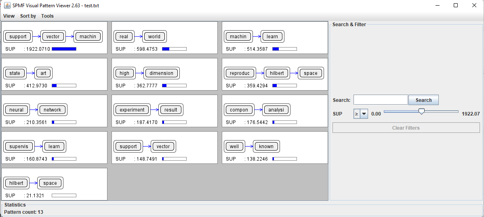Screen dimensions: 484x217
Task: Click the SUP threshold slider handle
Action: tap(421, 112)
